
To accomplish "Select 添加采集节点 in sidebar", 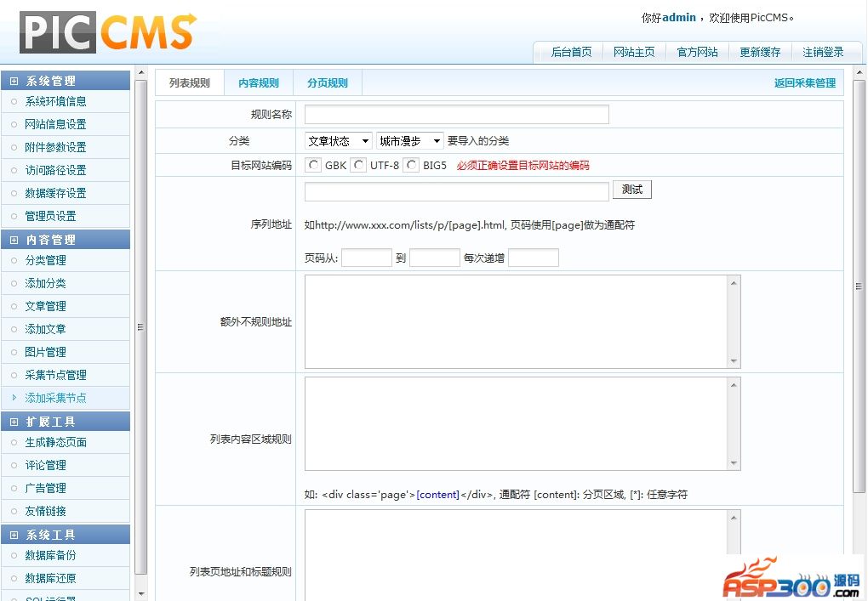I will (x=55, y=398).
